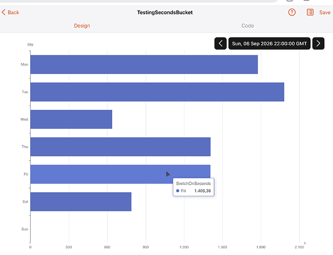Screen dimensions: 333x255
Task: Click the 'Tue' axis label
Action: pos(25,92)
